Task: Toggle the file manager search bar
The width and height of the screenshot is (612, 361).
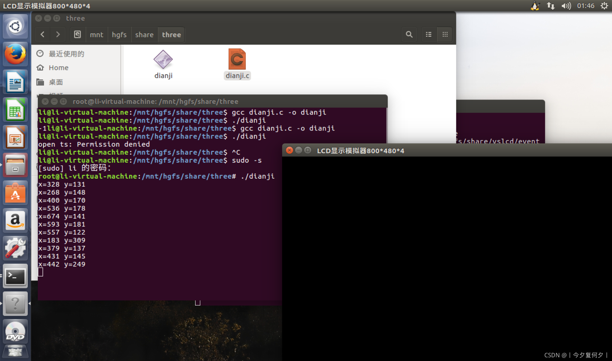Action: point(409,34)
